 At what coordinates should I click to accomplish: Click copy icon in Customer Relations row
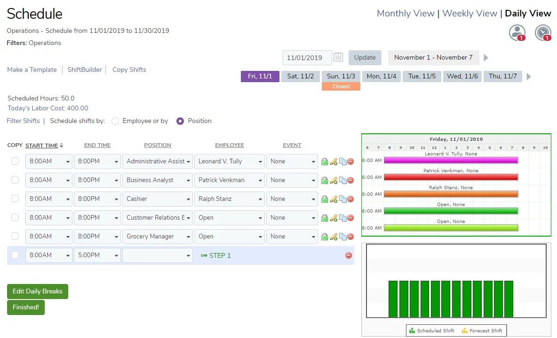(x=343, y=218)
